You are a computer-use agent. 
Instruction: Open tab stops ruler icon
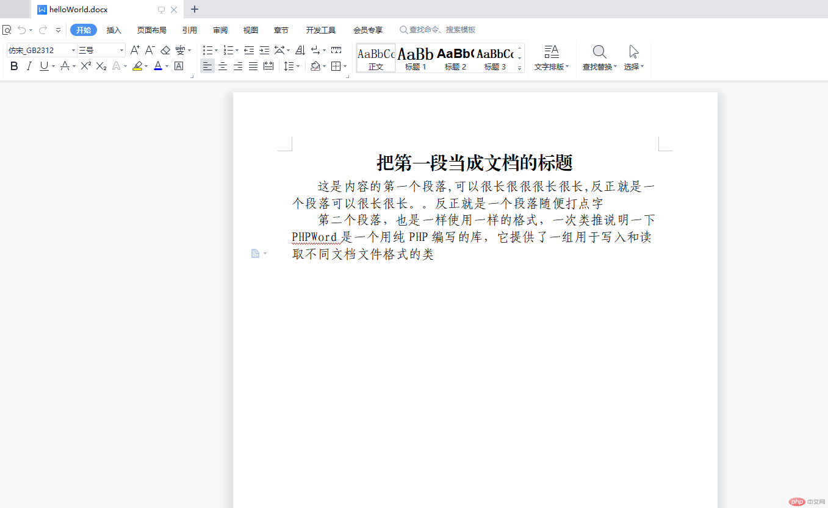[x=336, y=50]
